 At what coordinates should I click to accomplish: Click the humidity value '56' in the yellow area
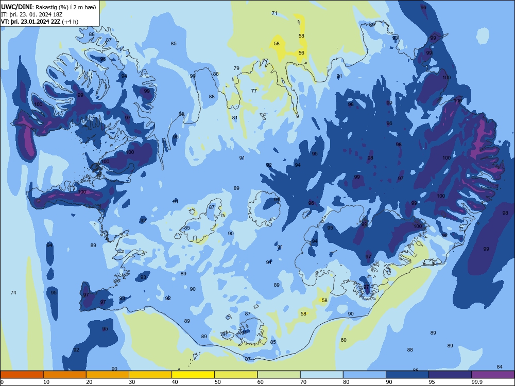pos(301,52)
